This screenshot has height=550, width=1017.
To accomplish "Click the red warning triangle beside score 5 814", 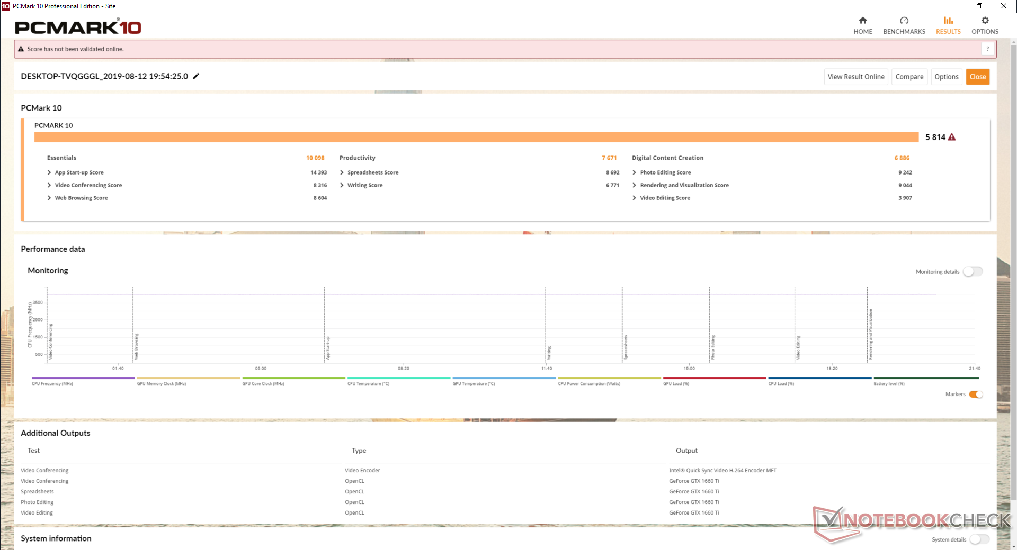I will pos(952,137).
